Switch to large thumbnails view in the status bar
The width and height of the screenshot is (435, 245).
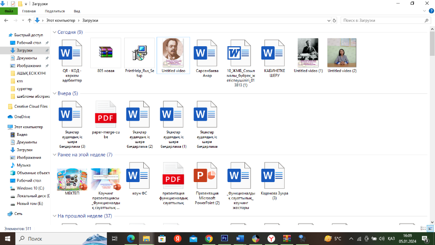(430, 229)
